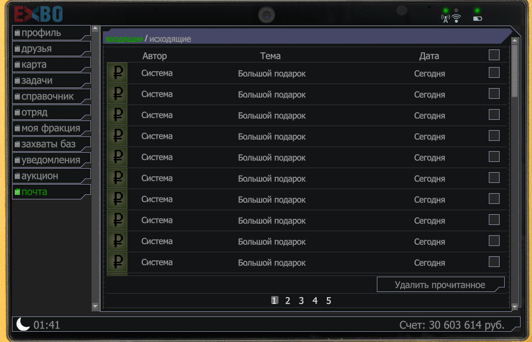Click the PDA camera lens
The image size is (532, 342).
267,15
